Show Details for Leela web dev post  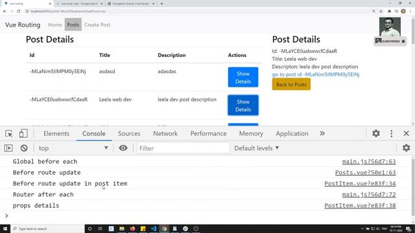(x=243, y=105)
